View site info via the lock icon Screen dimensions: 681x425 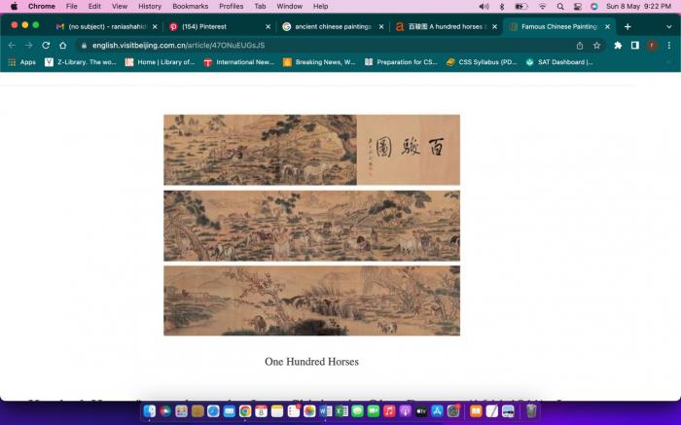(x=84, y=46)
